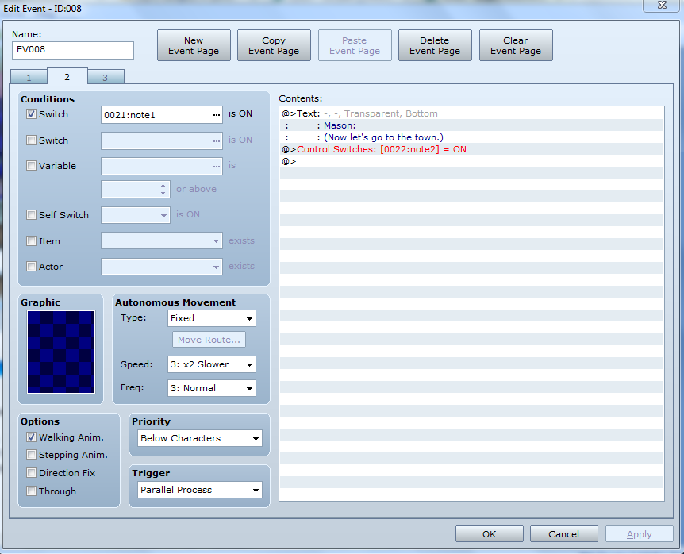Uncheck the first Switch condition checkbox
The image size is (684, 554).
(31, 114)
